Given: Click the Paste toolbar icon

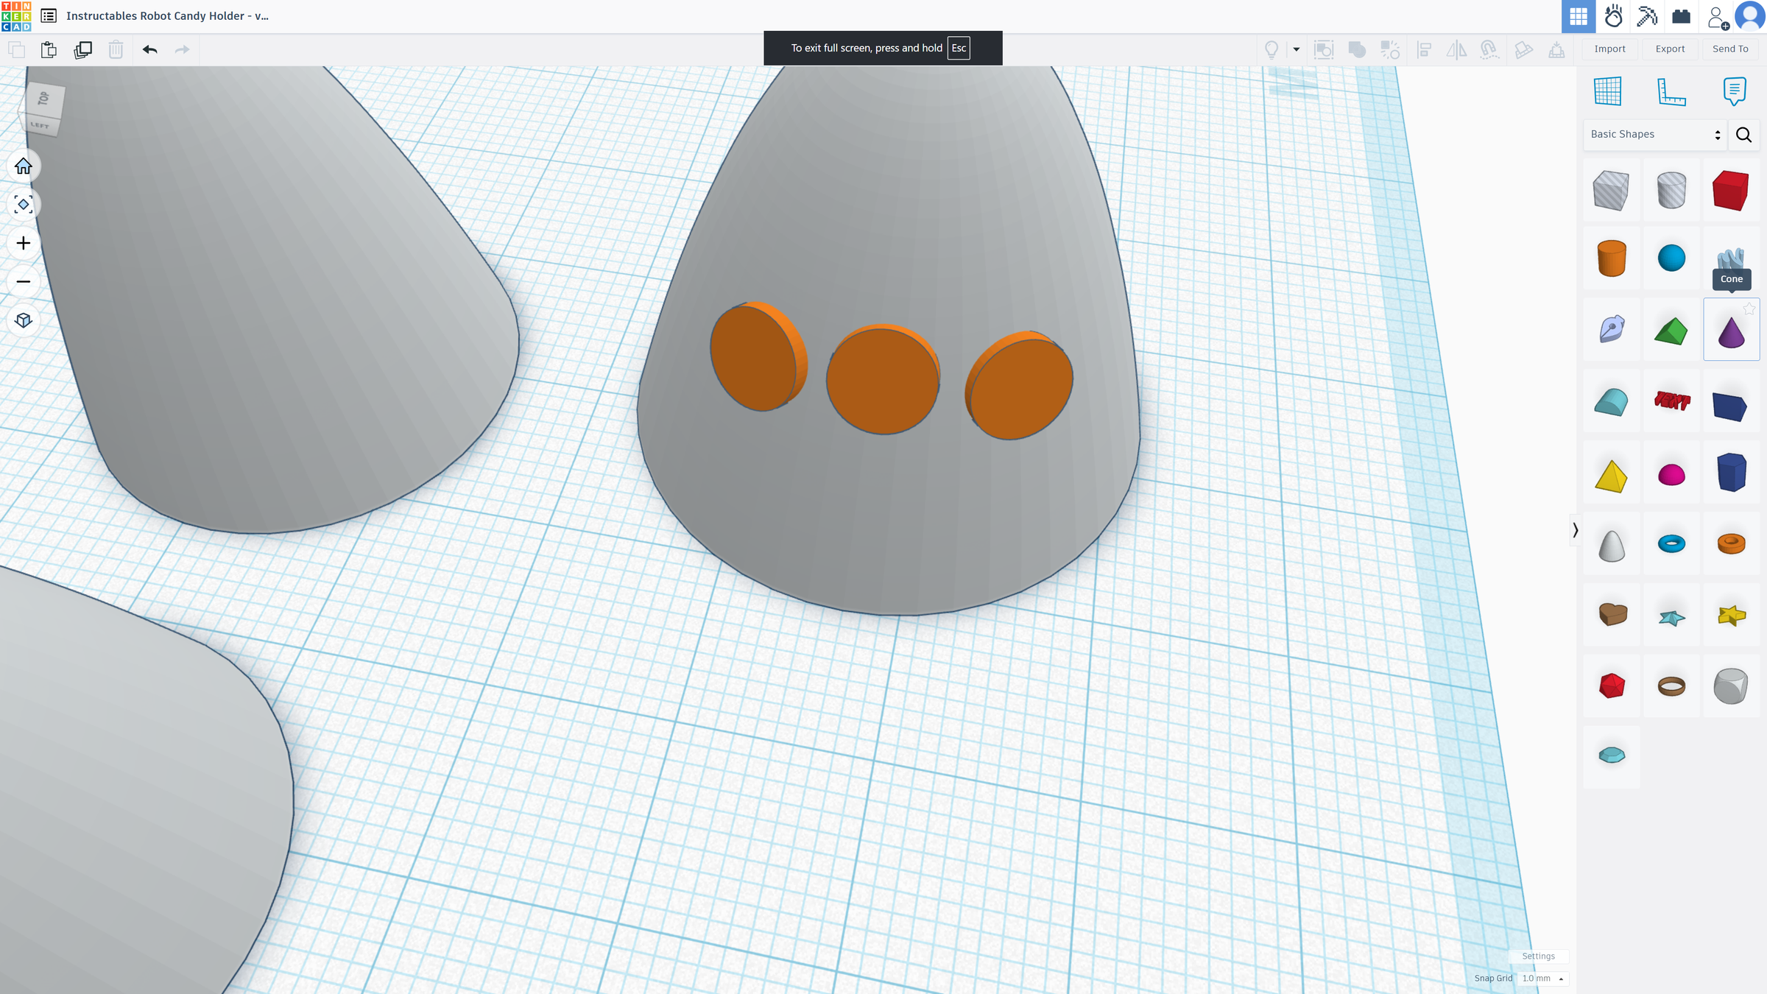Looking at the screenshot, I should pos(49,49).
